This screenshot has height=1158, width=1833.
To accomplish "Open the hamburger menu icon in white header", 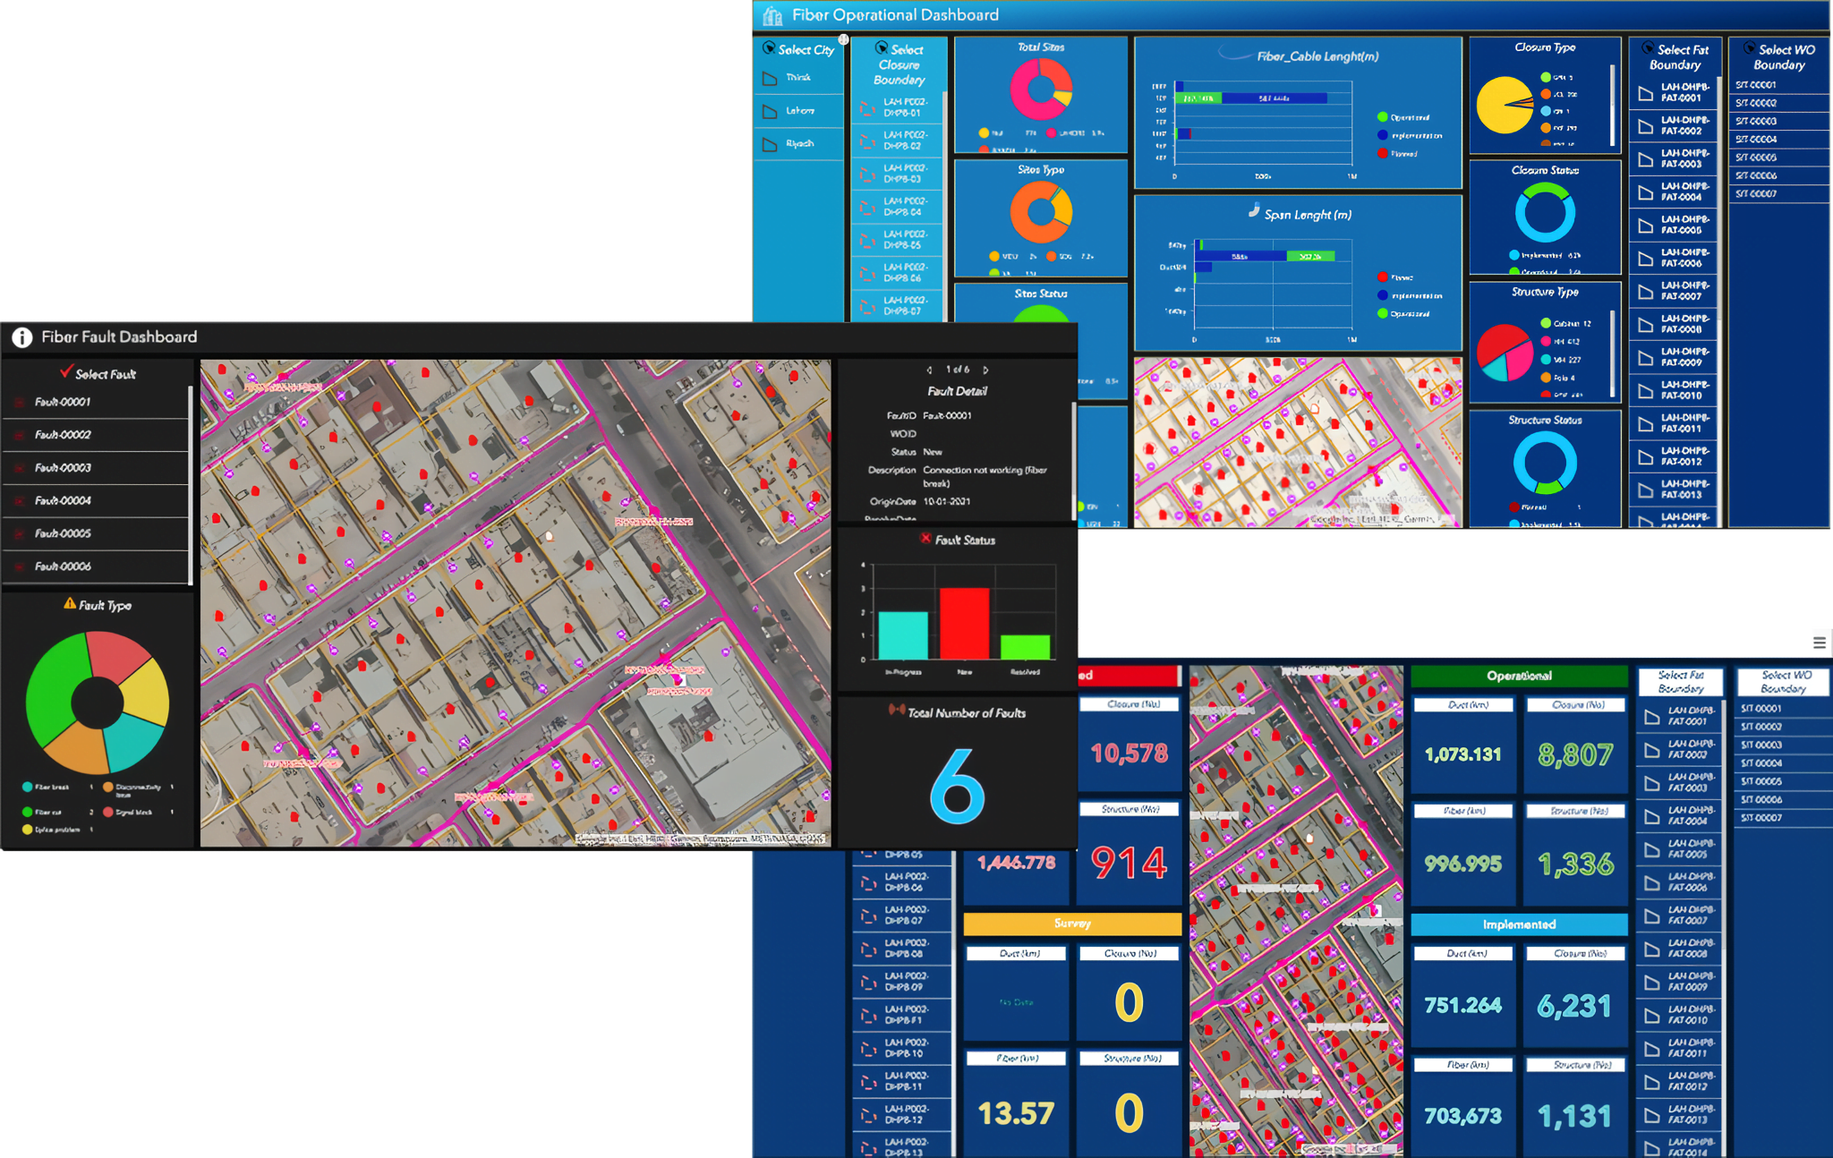I will [1819, 643].
